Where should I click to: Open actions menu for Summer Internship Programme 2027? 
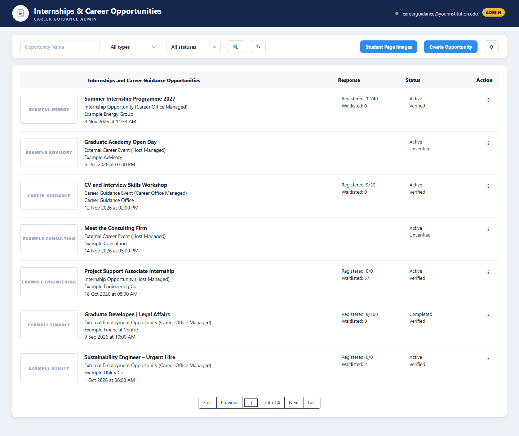coord(488,100)
